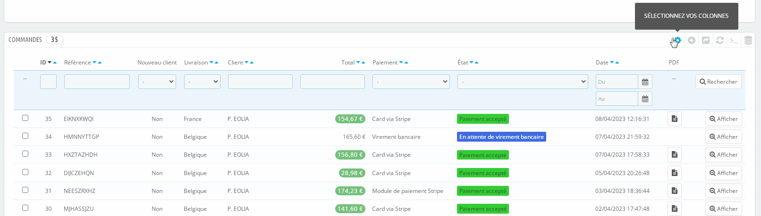The width and height of the screenshot is (761, 216).
Task: Open the Nouveau client filter dropdown
Action: pyautogui.click(x=157, y=82)
